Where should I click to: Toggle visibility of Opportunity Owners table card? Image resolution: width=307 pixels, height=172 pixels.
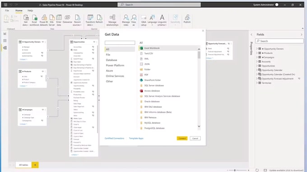coord(43,42)
